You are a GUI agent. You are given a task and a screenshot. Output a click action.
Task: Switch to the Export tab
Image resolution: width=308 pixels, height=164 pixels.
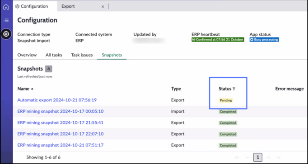click(x=68, y=6)
